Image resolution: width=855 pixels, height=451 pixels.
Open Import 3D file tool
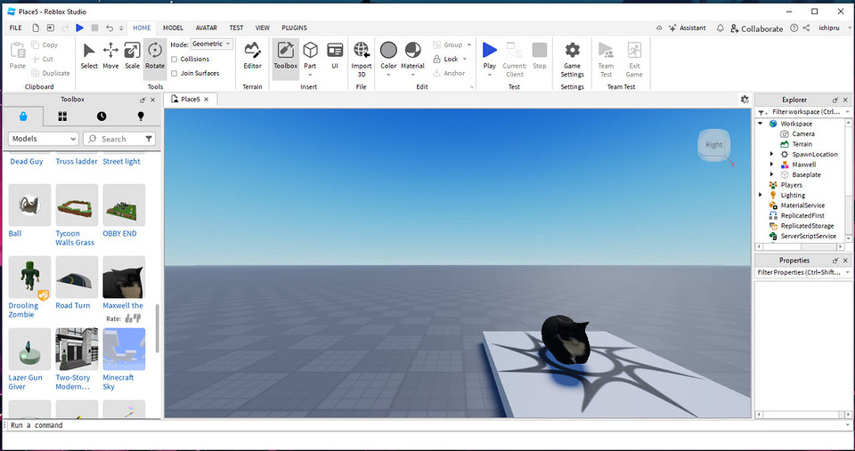pyautogui.click(x=362, y=55)
